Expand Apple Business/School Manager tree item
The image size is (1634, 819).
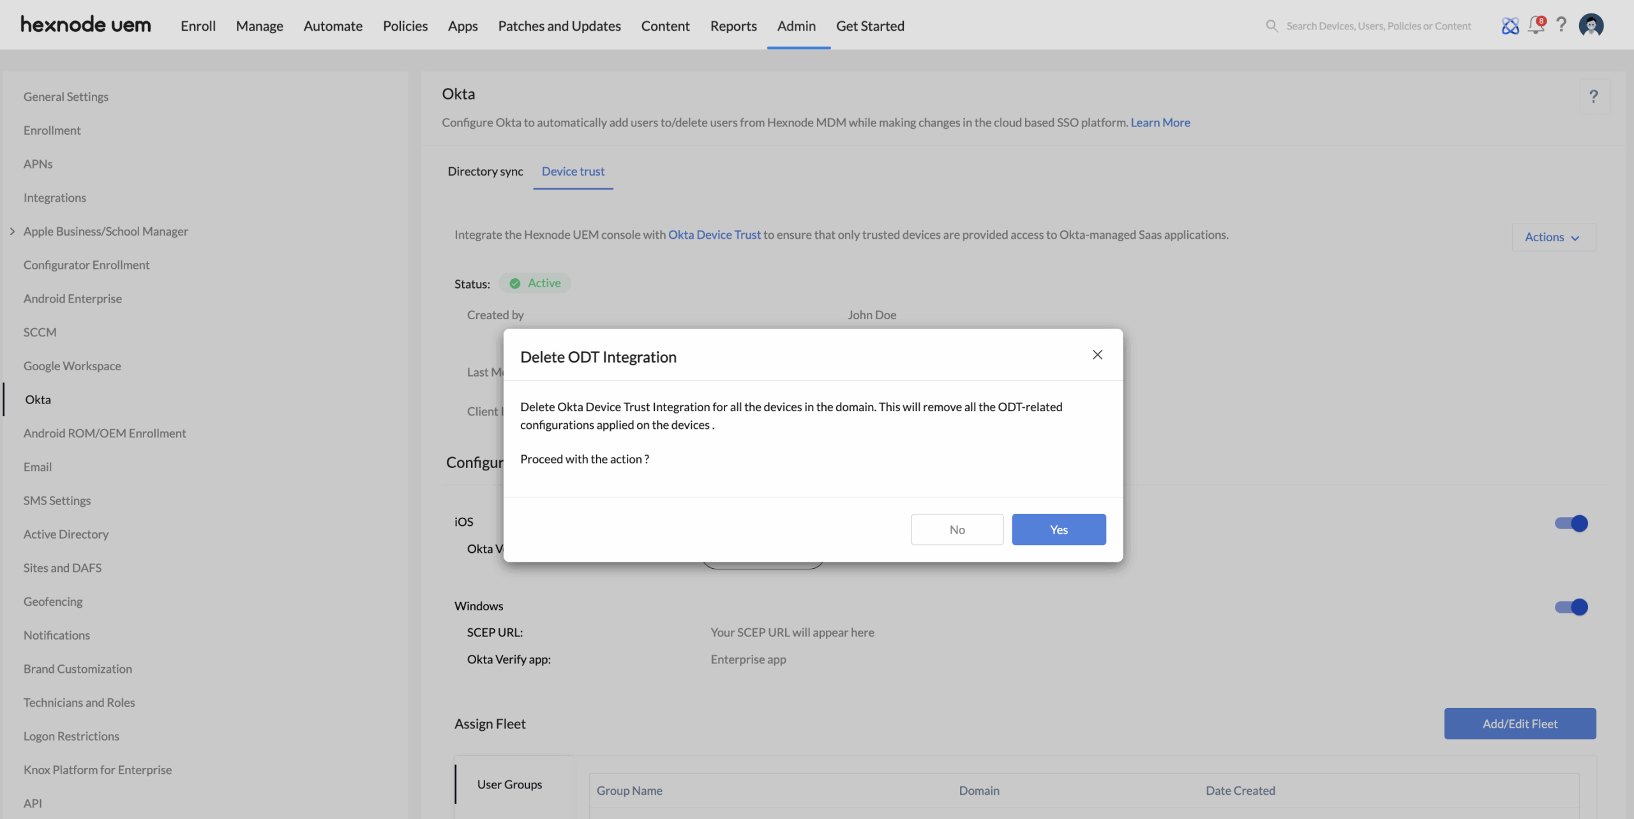[x=12, y=231]
